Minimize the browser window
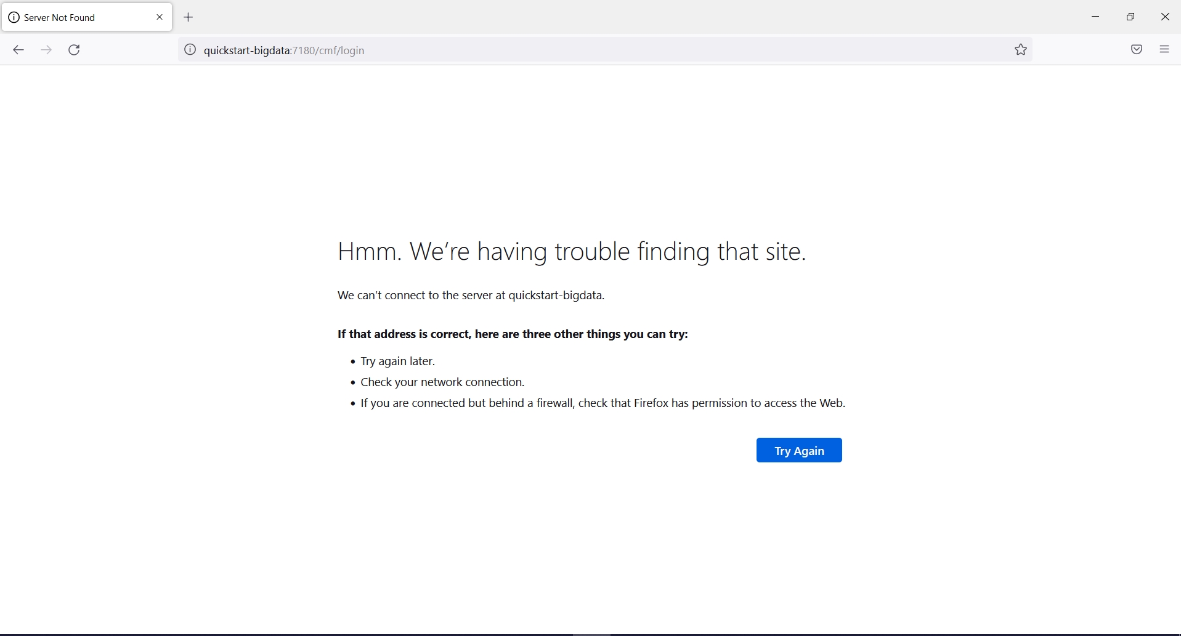Image resolution: width=1181 pixels, height=636 pixels. 1095,16
